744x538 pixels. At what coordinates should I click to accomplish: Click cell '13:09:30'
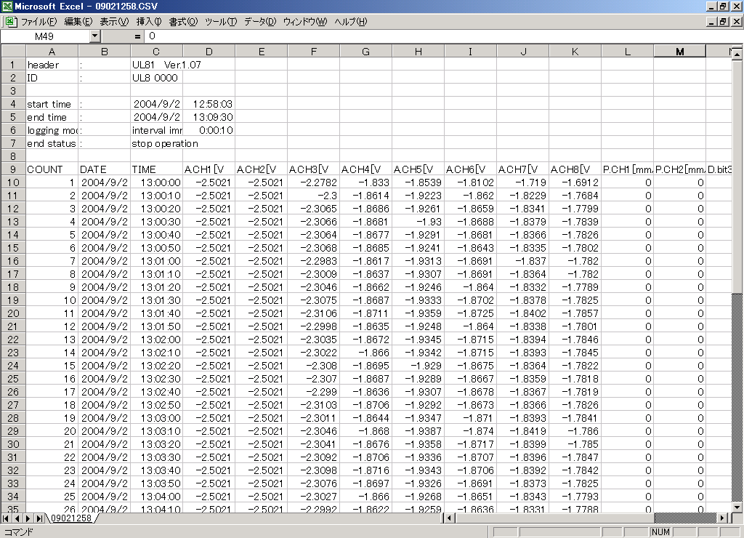tap(209, 117)
